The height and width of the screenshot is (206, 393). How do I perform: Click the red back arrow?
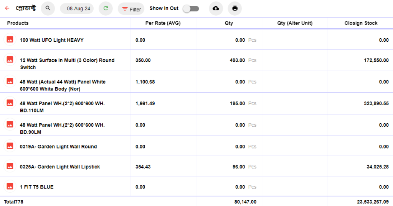7,8
